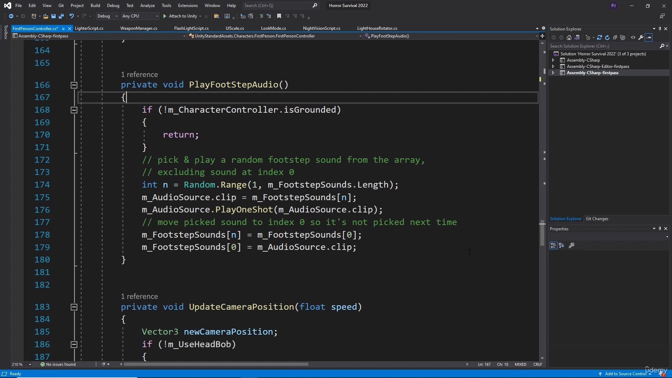Click the Undo icon in toolbar
Image resolution: width=672 pixels, height=378 pixels.
coord(71,16)
